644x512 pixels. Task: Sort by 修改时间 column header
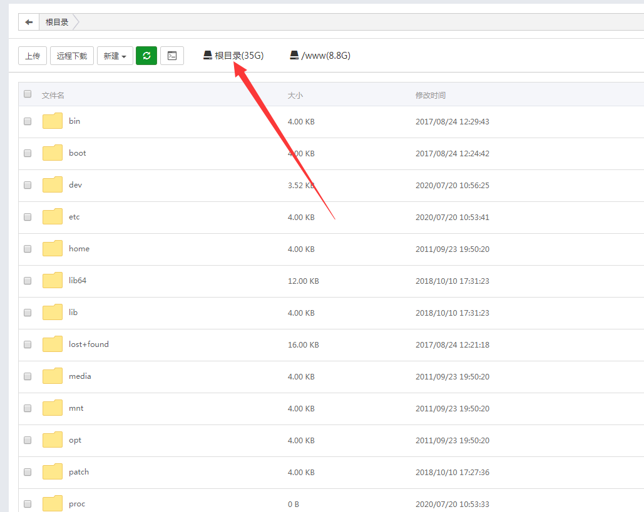pos(431,95)
